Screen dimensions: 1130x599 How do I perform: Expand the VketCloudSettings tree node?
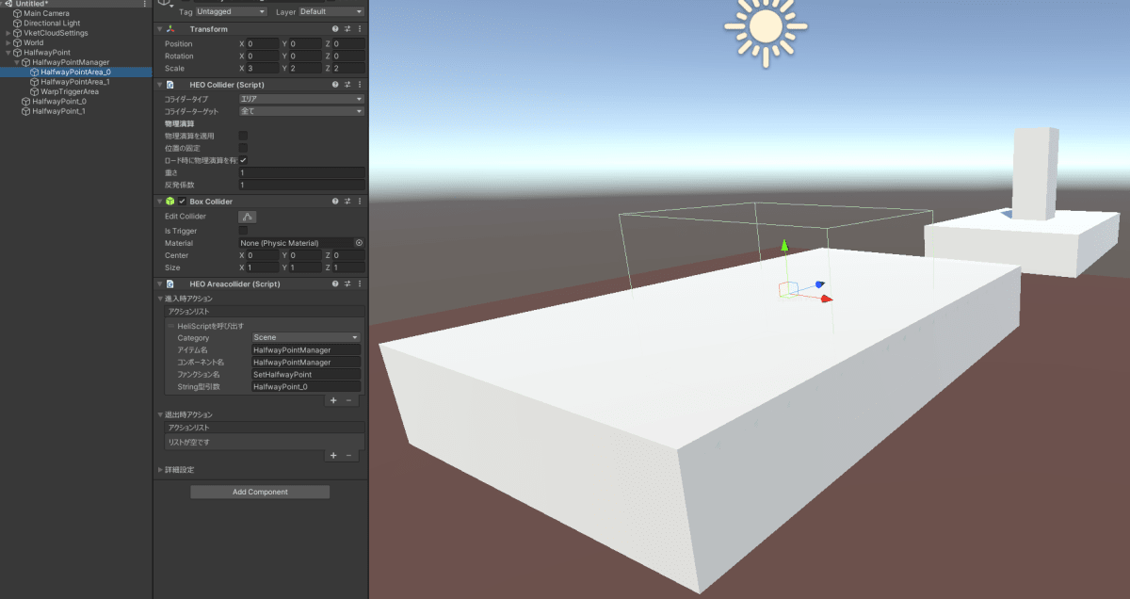coord(8,33)
